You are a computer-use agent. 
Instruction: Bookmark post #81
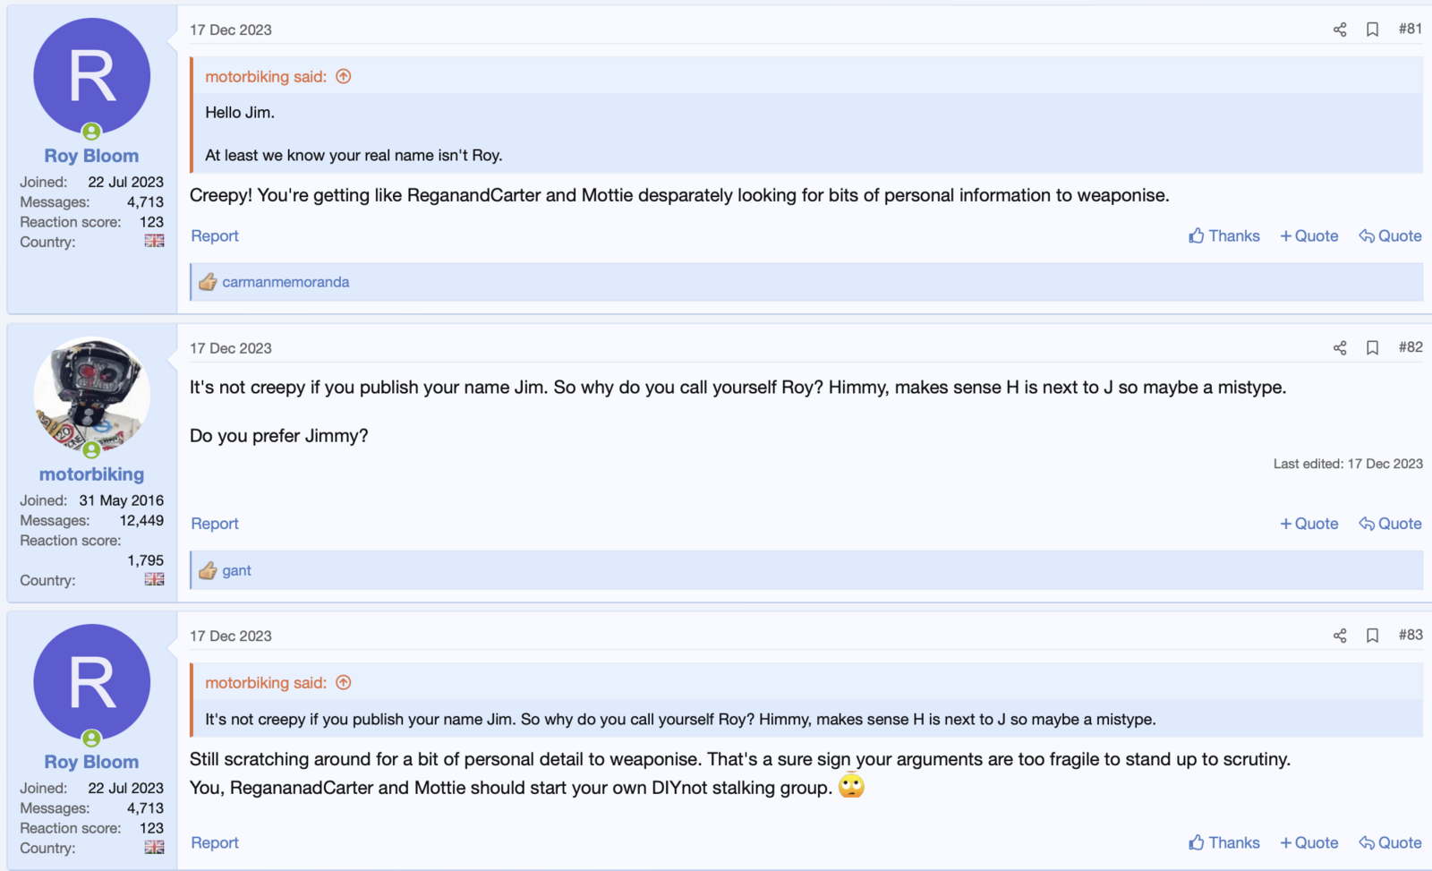click(x=1372, y=30)
